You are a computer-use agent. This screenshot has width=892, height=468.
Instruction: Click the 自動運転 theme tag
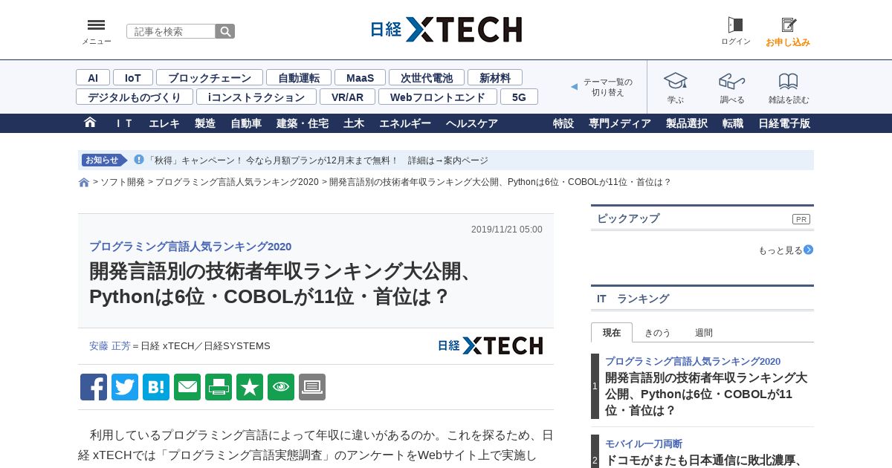click(299, 77)
